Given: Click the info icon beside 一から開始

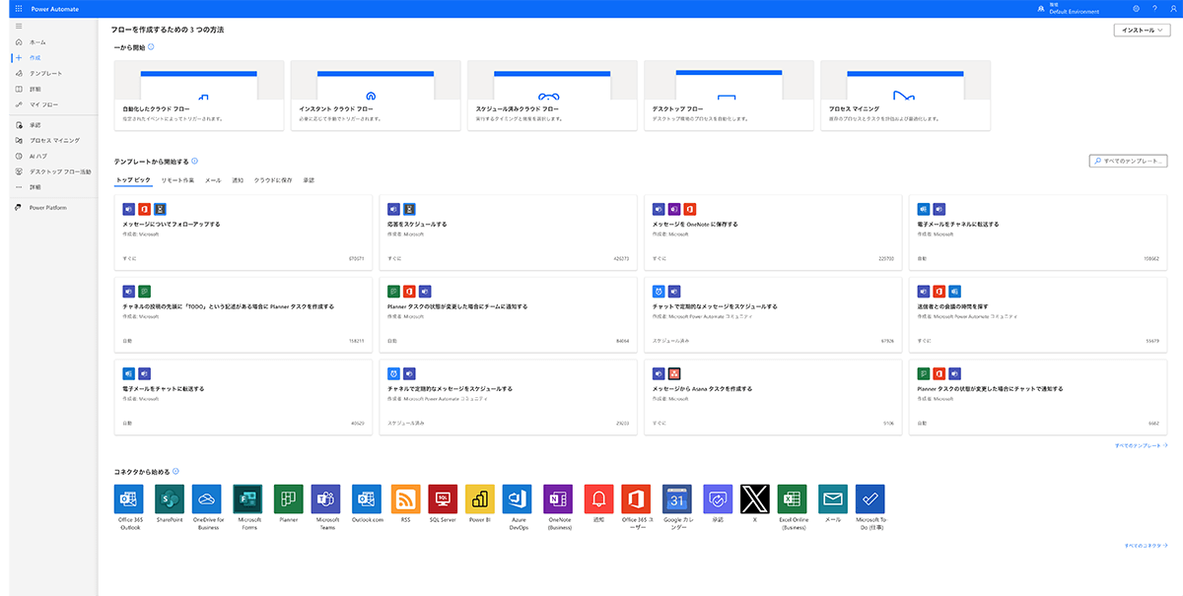Looking at the screenshot, I should coord(151,47).
